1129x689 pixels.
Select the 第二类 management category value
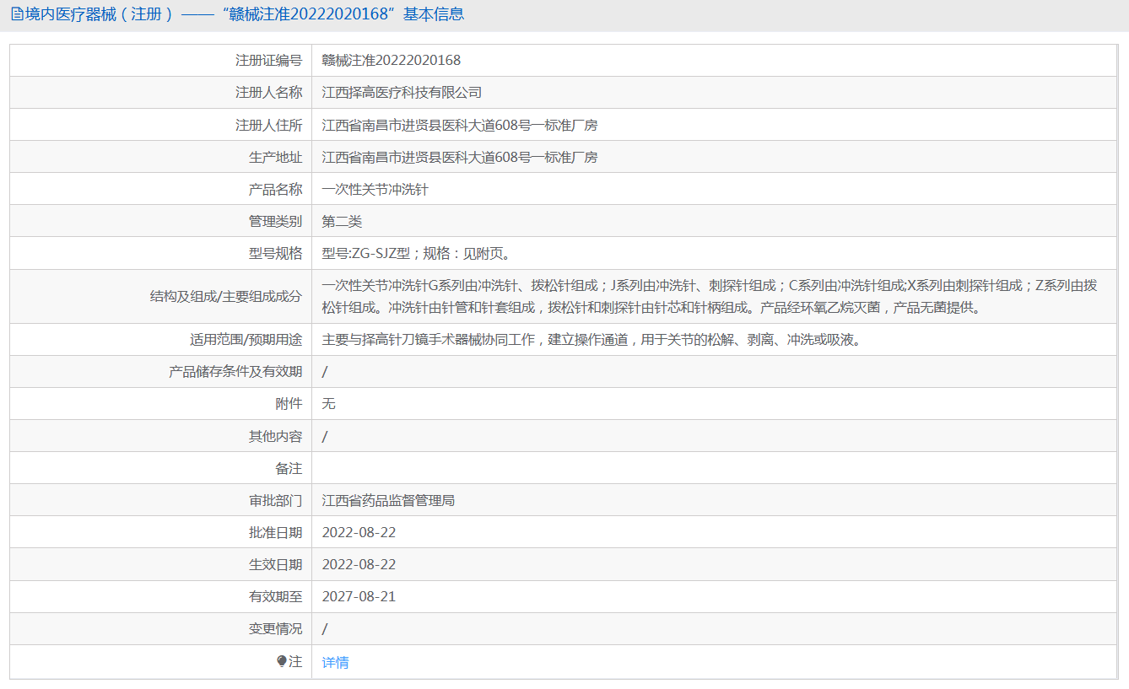pos(342,221)
